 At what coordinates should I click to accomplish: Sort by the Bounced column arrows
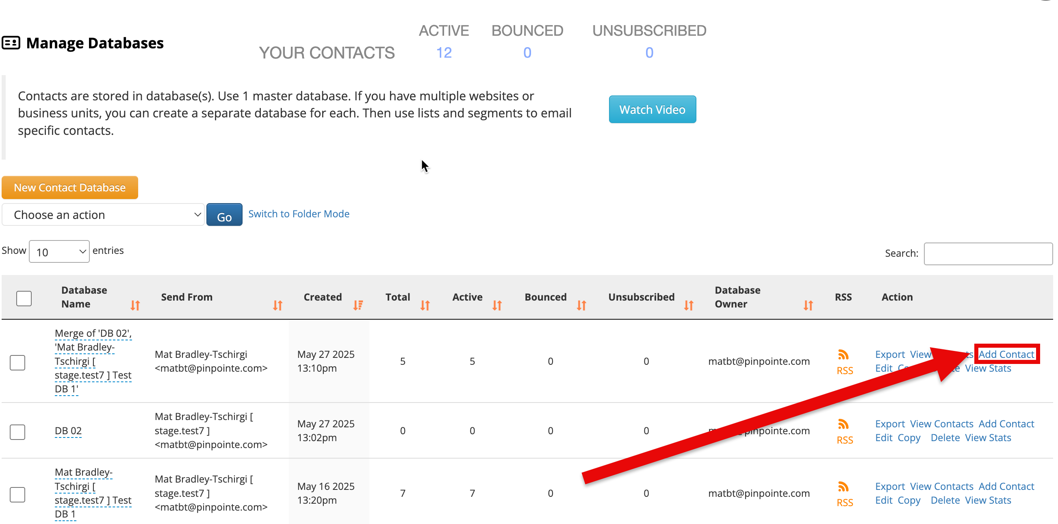pos(581,305)
